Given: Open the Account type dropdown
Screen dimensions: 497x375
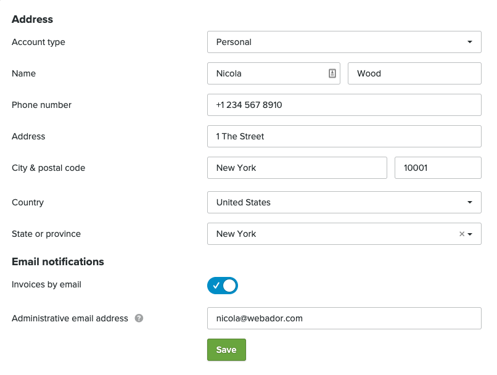Looking at the screenshot, I should [x=344, y=42].
